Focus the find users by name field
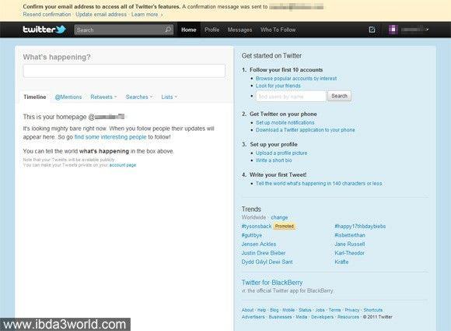This screenshot has width=451, height=331. click(291, 97)
